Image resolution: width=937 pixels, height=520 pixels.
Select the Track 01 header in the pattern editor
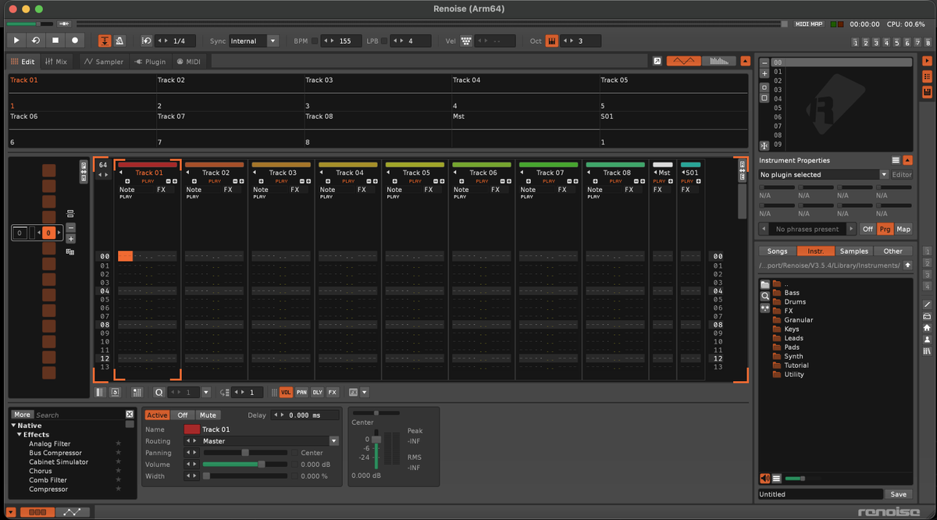[148, 173]
